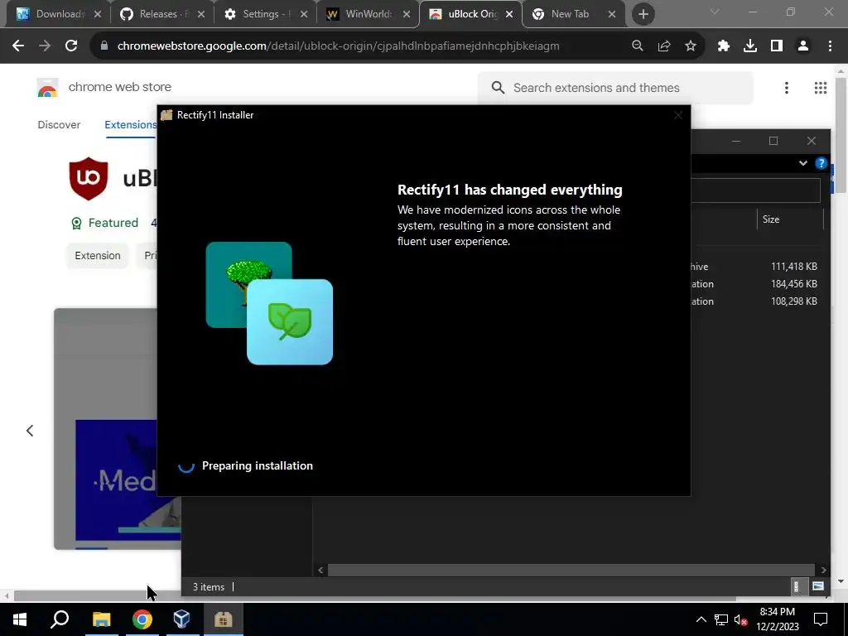Open the network tray icon
848x636 pixels.
(x=721, y=619)
